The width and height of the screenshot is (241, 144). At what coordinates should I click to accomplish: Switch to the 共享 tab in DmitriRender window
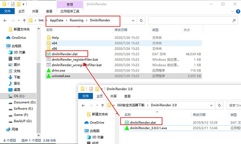(x=35, y=11)
